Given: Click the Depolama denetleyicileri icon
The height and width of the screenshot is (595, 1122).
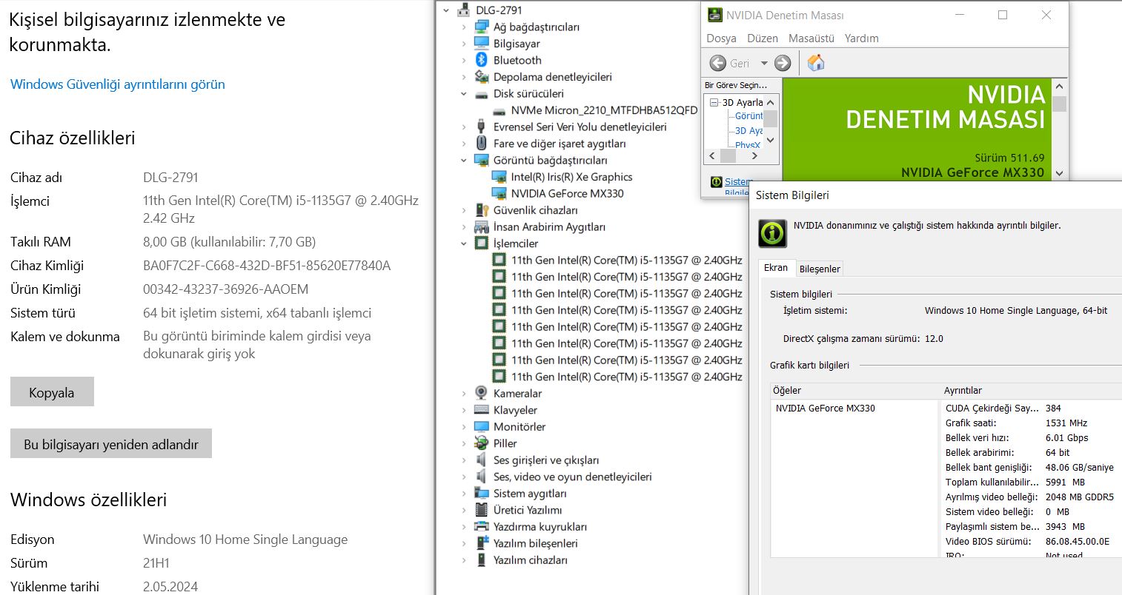Looking at the screenshot, I should click(482, 77).
